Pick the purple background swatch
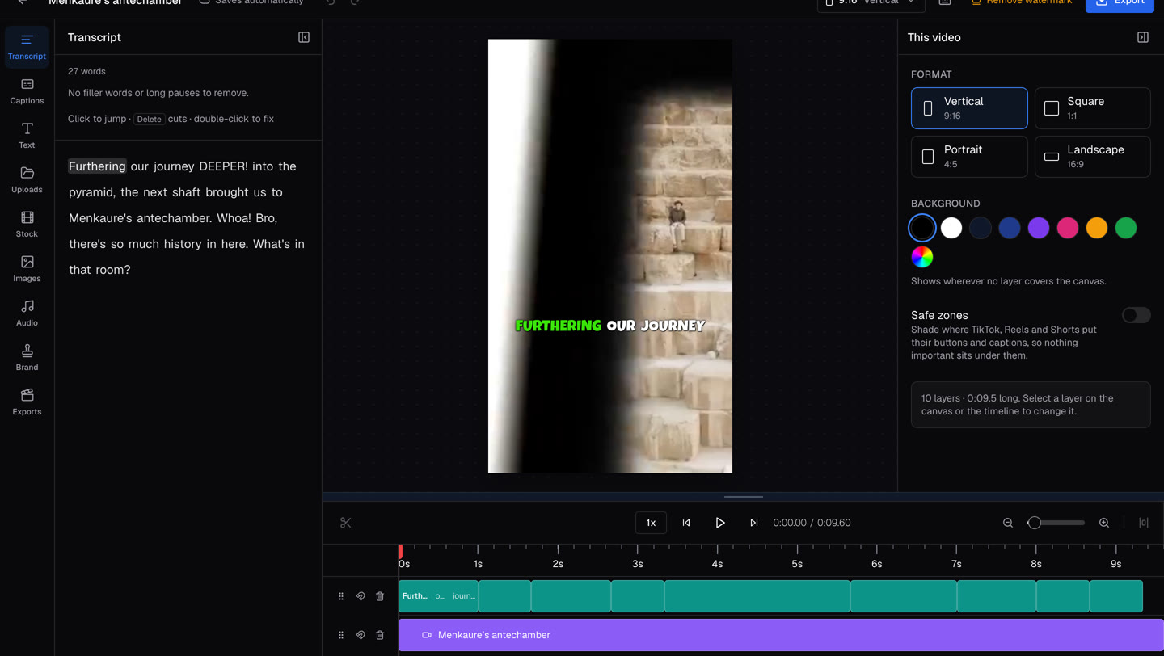1164x656 pixels. [1039, 228]
